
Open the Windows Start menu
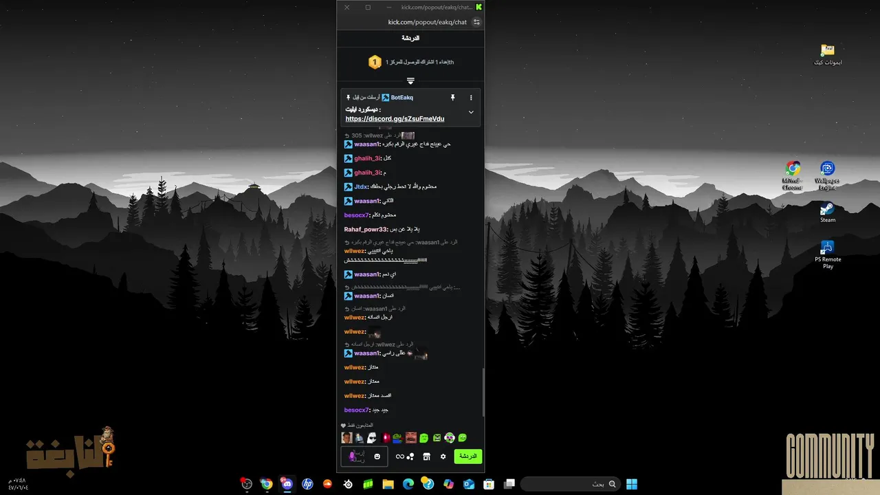[x=632, y=484]
